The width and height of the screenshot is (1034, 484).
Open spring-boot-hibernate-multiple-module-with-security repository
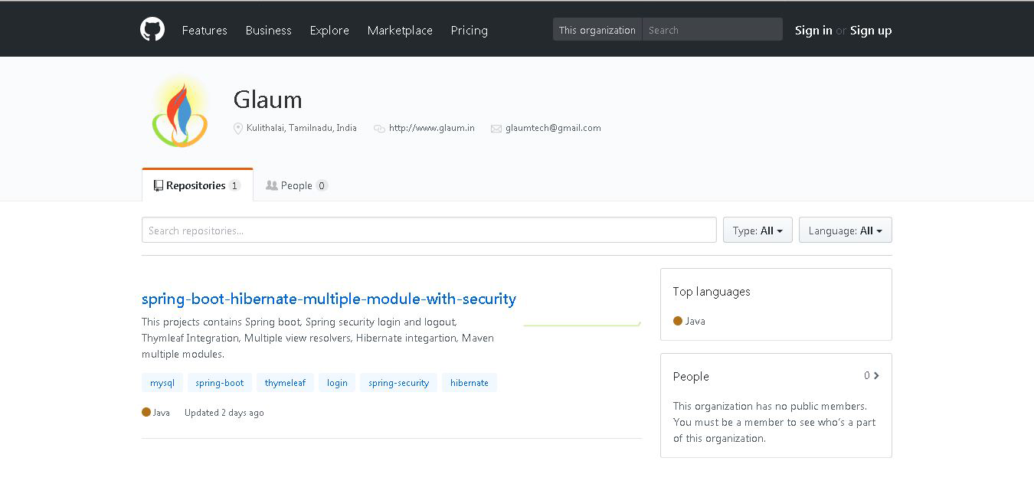pyautogui.click(x=329, y=299)
